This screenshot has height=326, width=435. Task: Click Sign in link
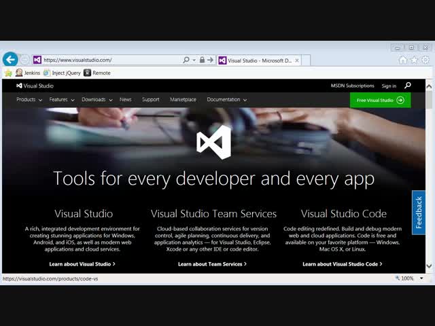click(389, 86)
